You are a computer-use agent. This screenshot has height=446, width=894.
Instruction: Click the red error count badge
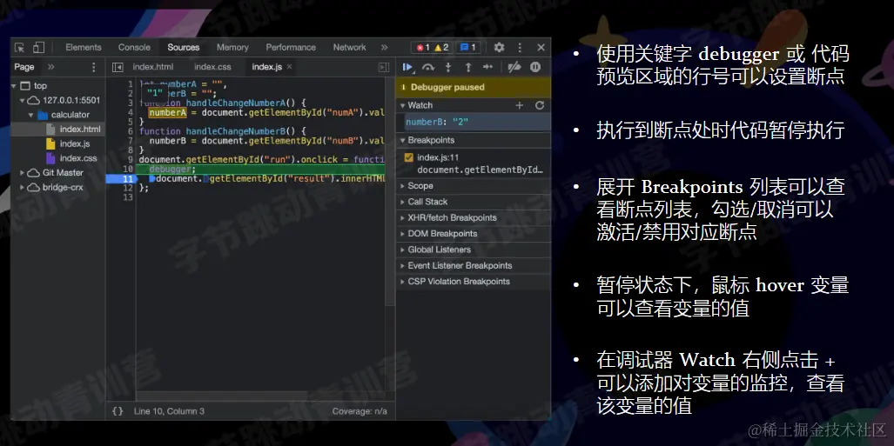[x=423, y=48]
